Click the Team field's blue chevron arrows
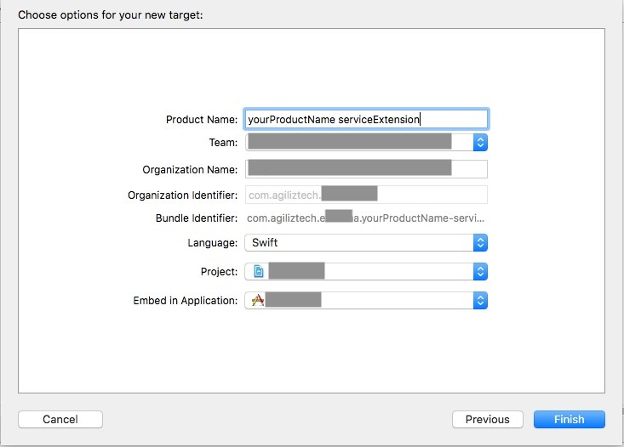Image resolution: width=624 pixels, height=447 pixels. tap(480, 142)
